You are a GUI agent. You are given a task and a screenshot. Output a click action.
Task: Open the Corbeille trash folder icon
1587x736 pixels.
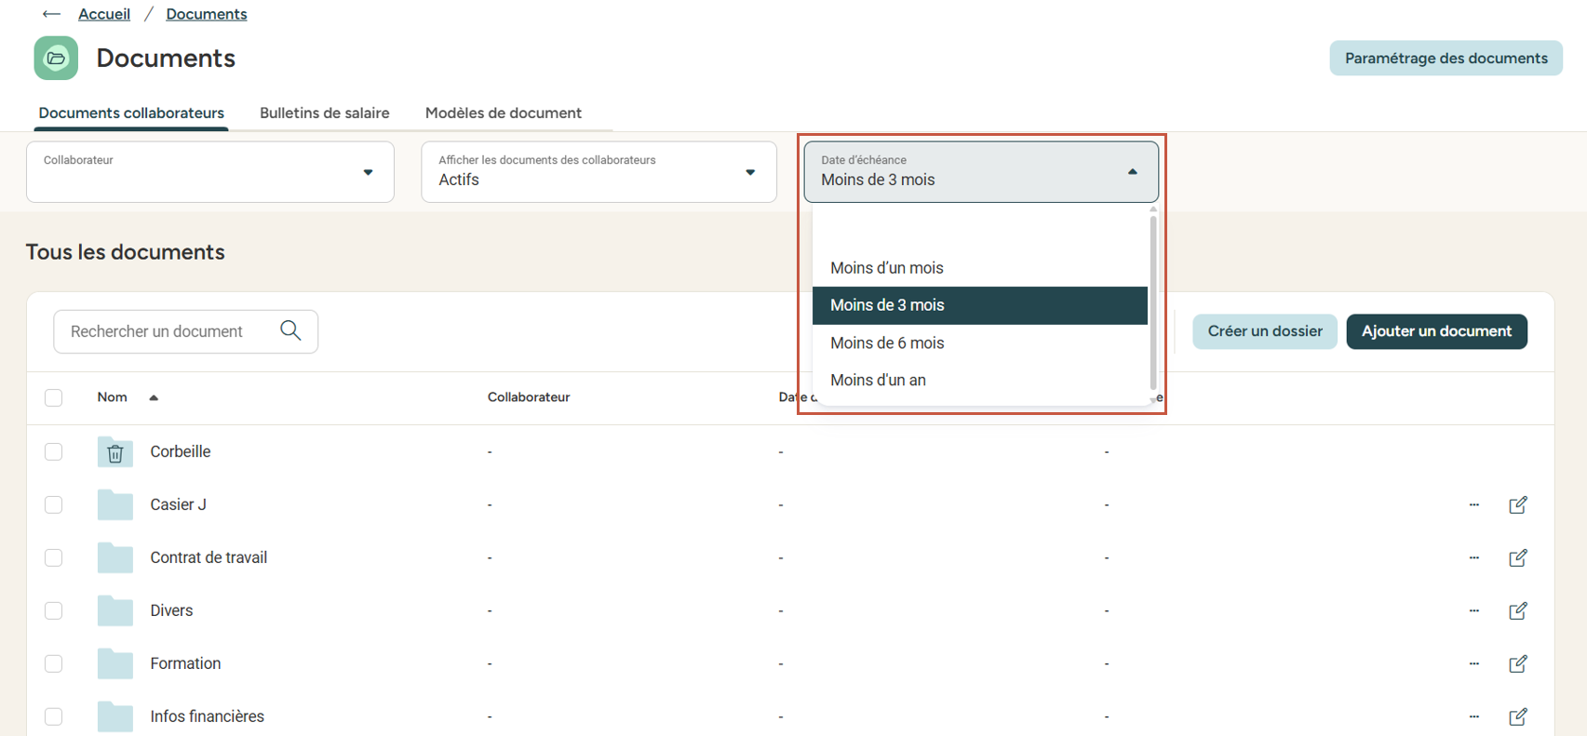[115, 452]
